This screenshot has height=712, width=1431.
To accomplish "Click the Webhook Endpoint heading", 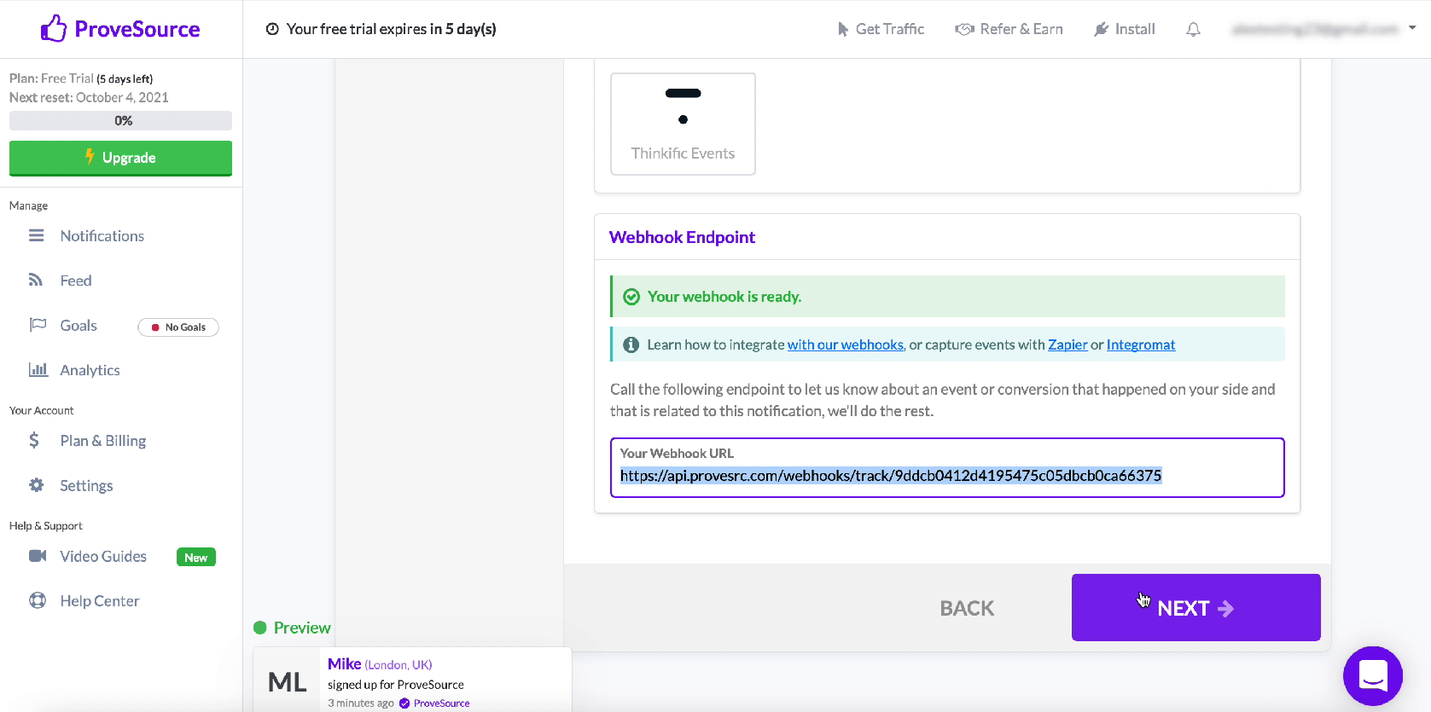I will tap(682, 237).
